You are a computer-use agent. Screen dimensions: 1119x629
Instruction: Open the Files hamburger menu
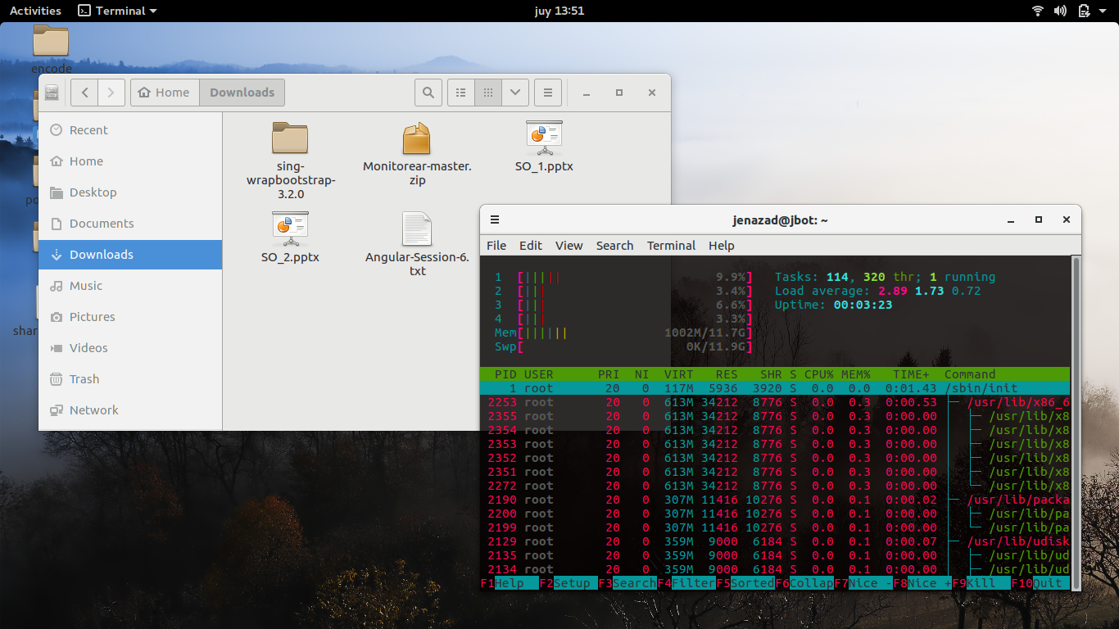(548, 93)
